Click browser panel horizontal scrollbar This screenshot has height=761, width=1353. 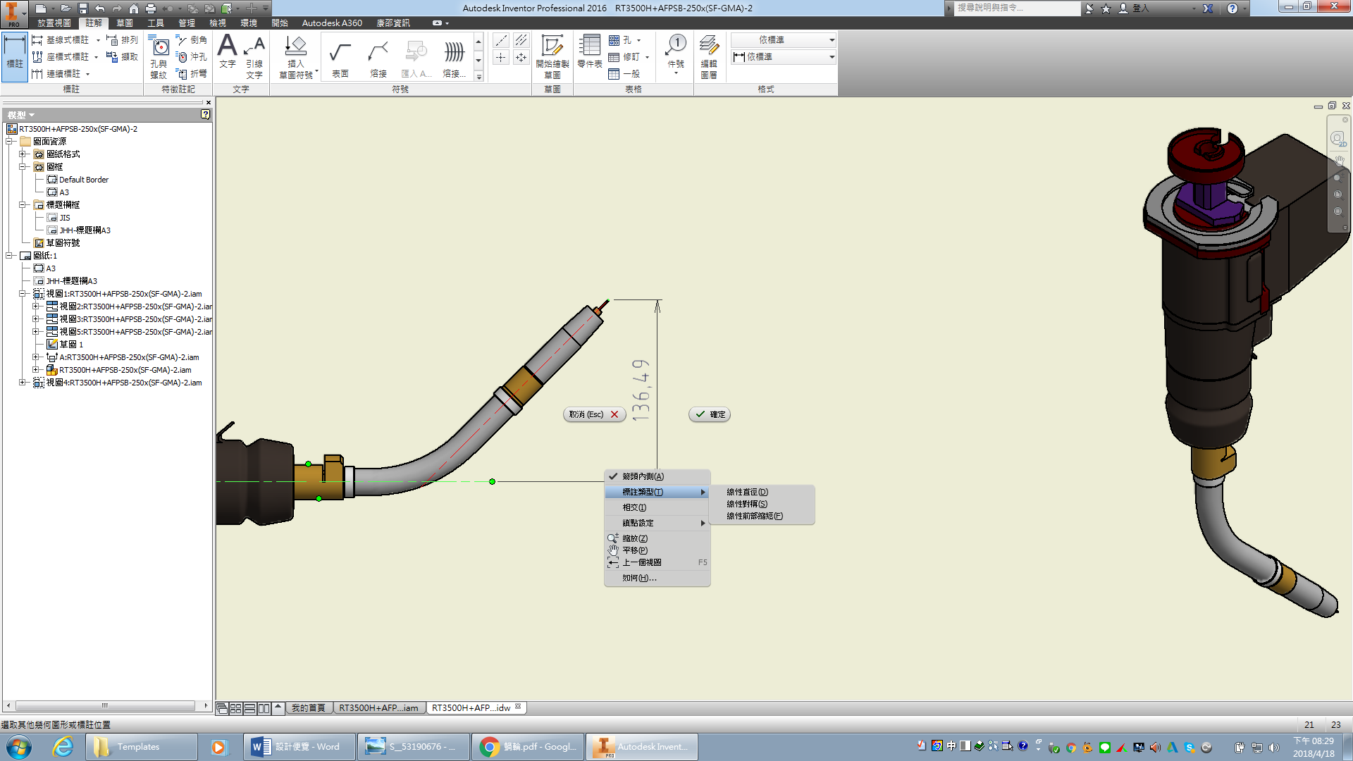[105, 705]
